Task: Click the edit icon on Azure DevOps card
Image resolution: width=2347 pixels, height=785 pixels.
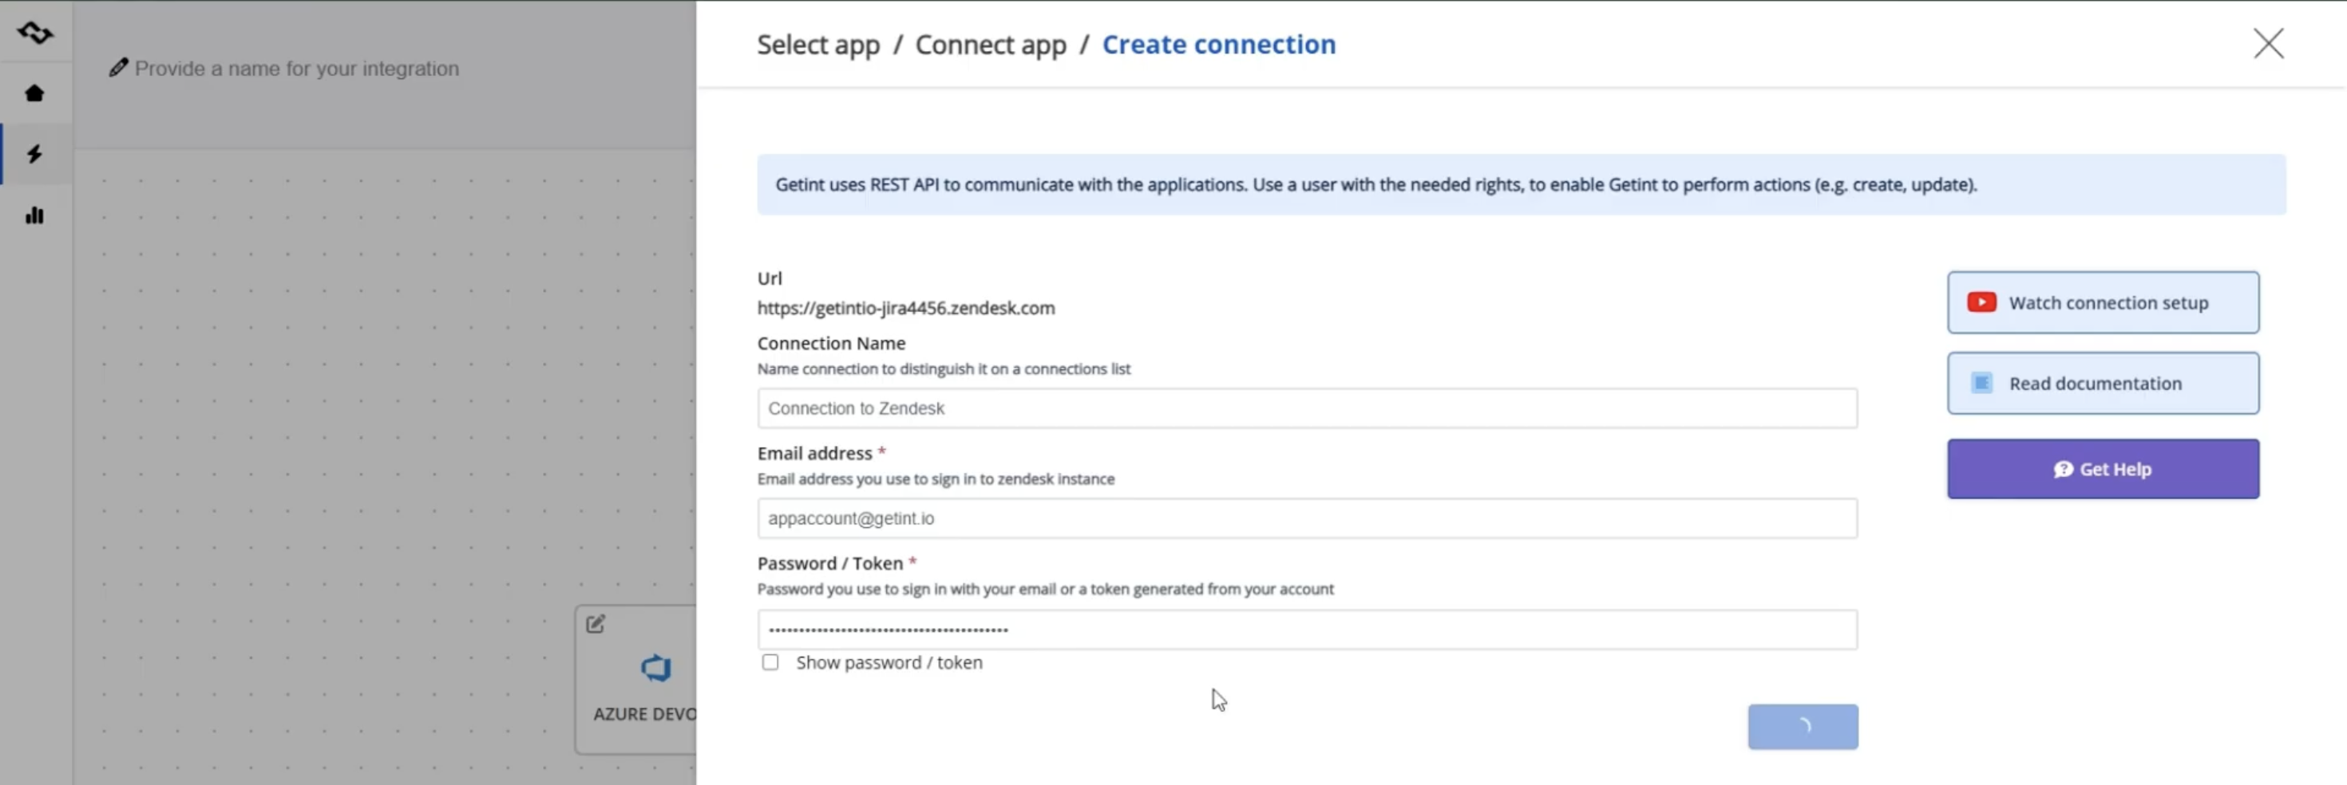Action: click(596, 624)
